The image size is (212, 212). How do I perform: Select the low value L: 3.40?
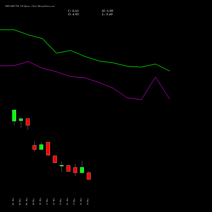point(107,14)
